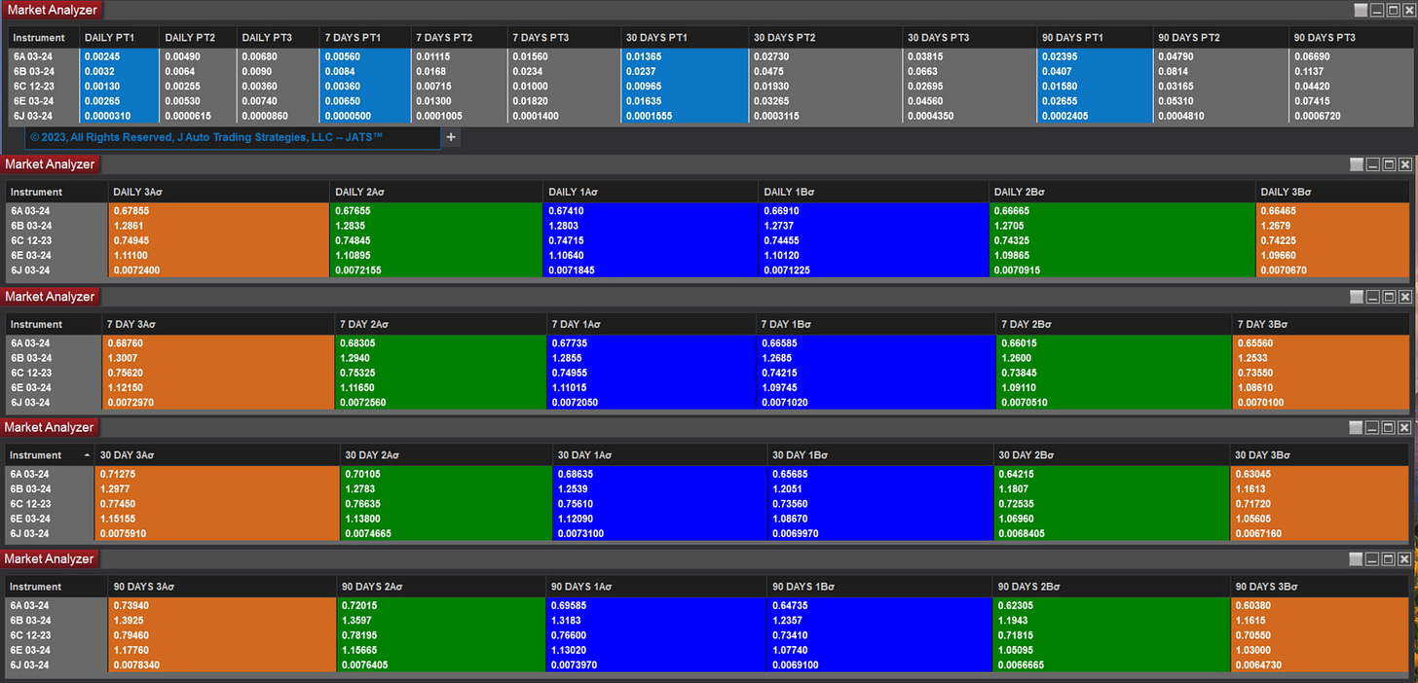Viewport: 1418px width, 683px height.
Task: Click the DAILY 3Bσ column header
Action: pos(1332,192)
